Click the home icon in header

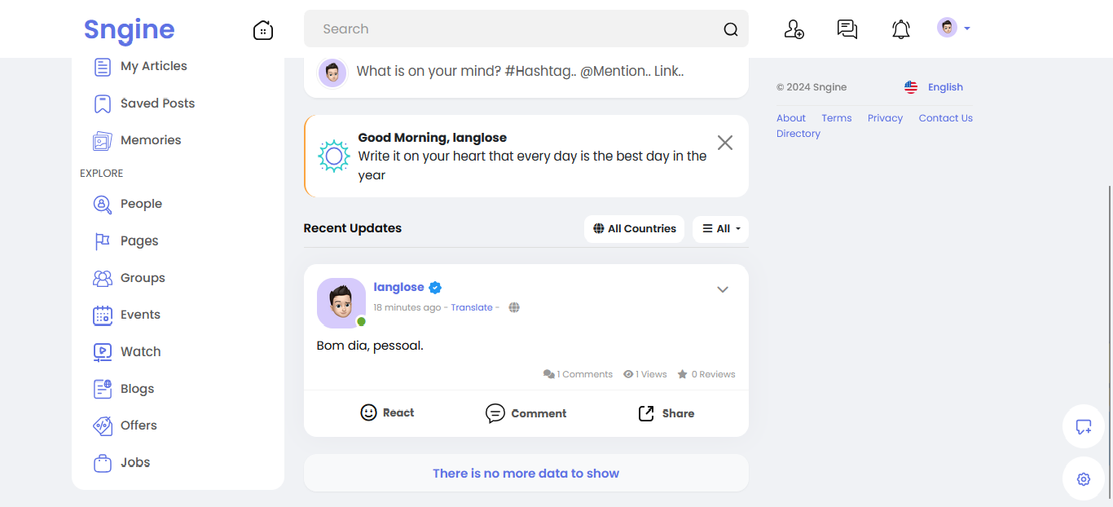[263, 30]
